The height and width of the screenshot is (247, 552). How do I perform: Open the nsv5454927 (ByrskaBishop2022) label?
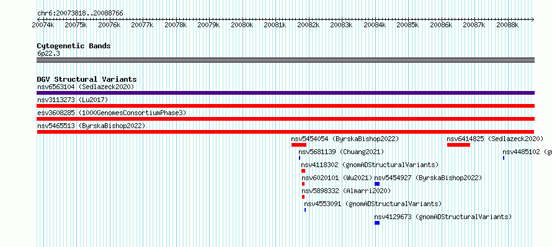pos(428,178)
